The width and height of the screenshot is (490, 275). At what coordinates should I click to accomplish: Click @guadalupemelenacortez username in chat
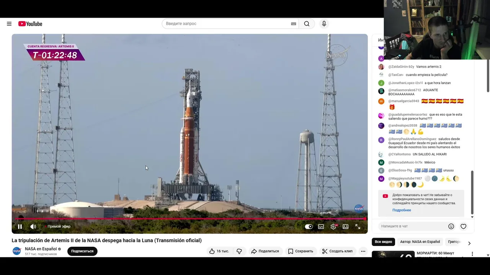coord(408,115)
